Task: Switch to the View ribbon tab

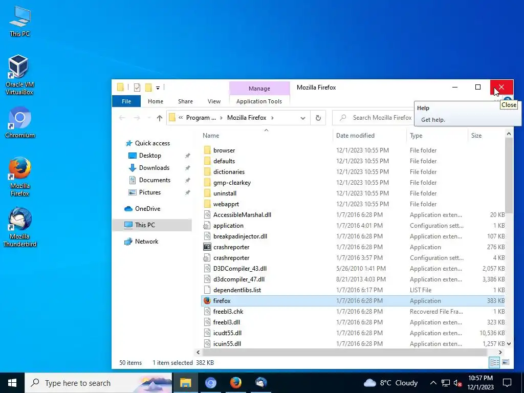Action: [214, 101]
